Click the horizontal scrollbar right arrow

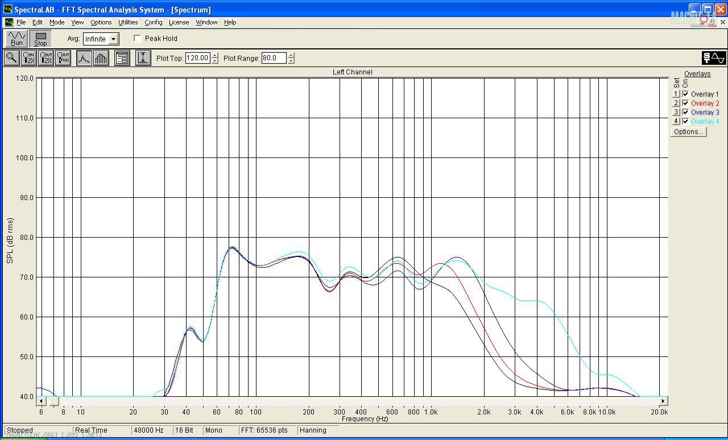click(x=664, y=401)
